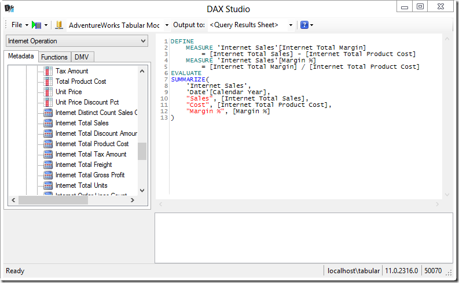The image size is (459, 283).
Task: Click the "Sales" string on line 10
Action: click(199, 98)
